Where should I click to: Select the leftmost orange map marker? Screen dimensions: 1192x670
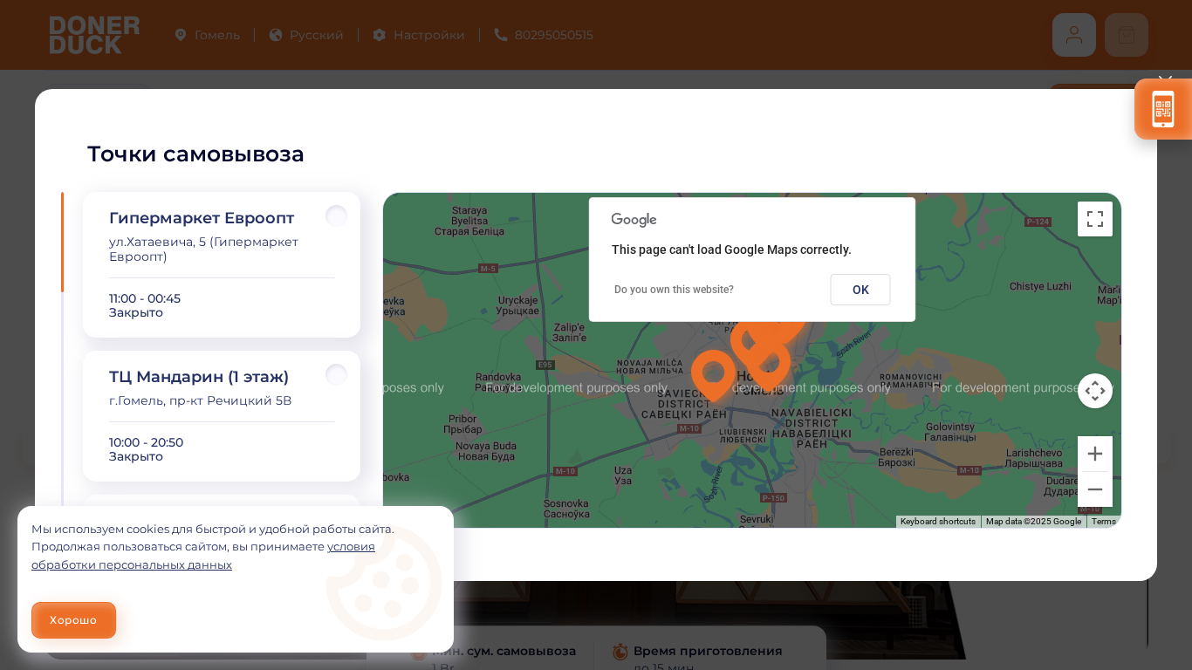(713, 375)
